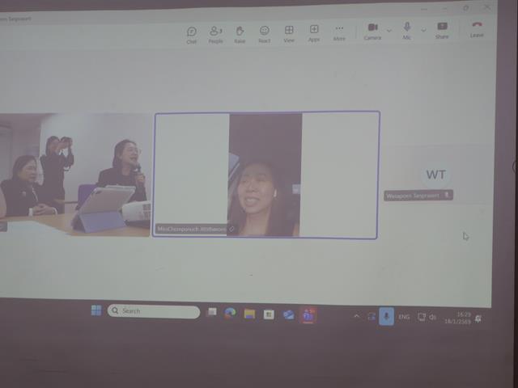This screenshot has width=518, height=388.
Task: Open the View layout menu
Action: [289, 33]
